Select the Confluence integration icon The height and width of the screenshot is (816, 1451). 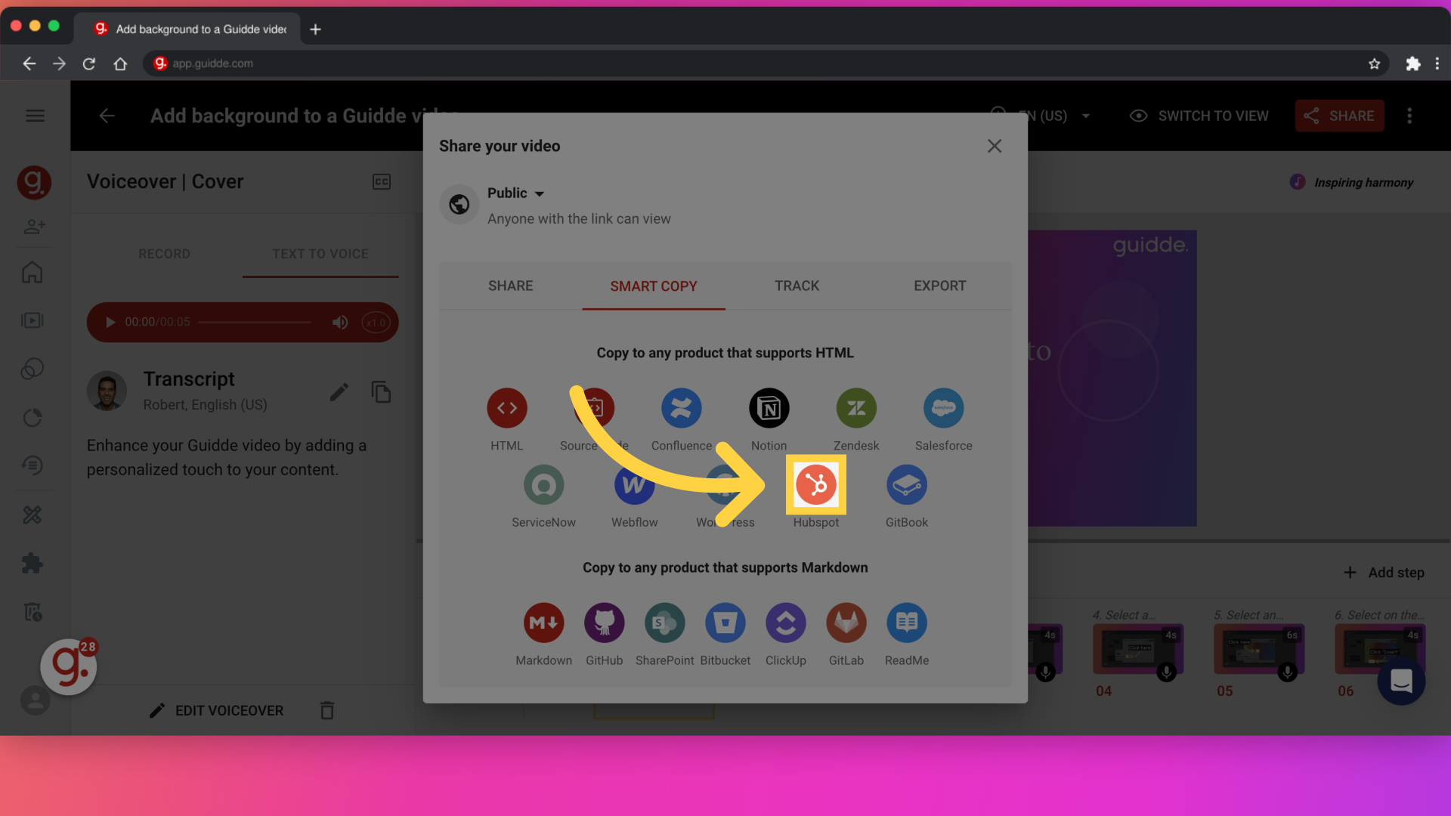[x=681, y=407]
